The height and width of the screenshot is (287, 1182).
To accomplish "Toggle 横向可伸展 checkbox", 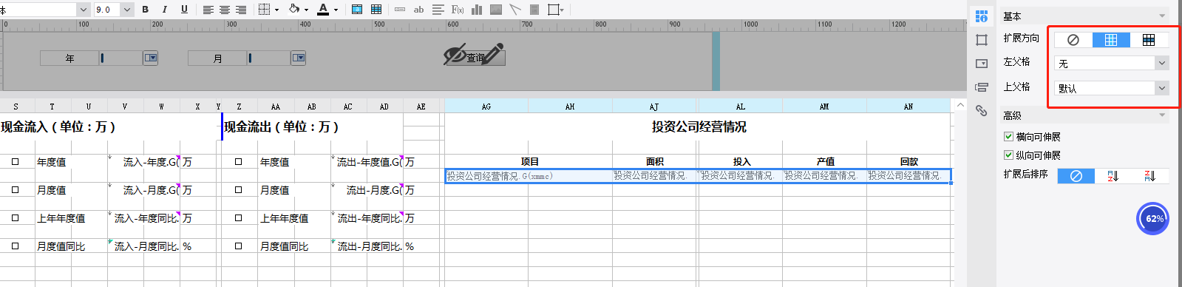I will coord(1008,136).
